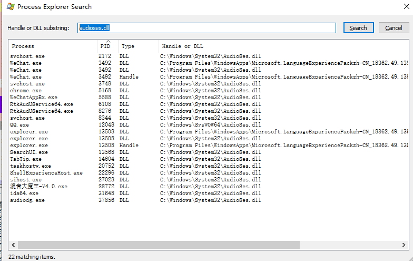Select the chrome.exe result row
Image resolution: width=413 pixels, height=261 pixels.
pyautogui.click(x=25, y=91)
